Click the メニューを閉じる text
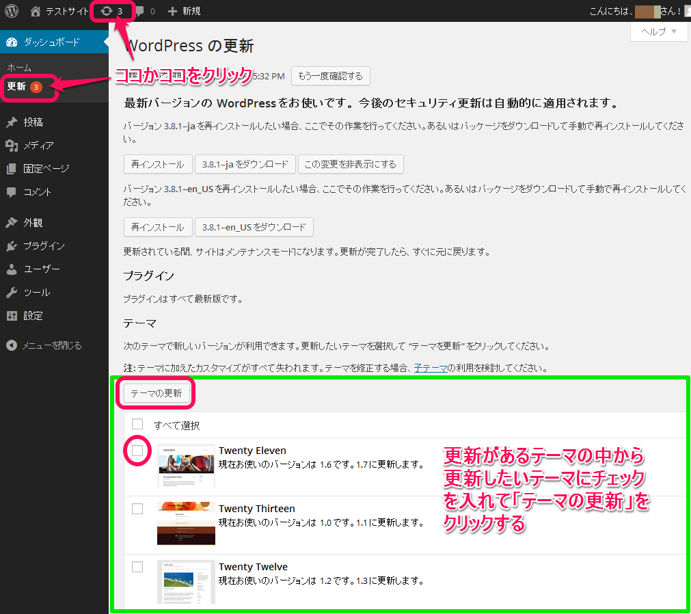 point(52,345)
